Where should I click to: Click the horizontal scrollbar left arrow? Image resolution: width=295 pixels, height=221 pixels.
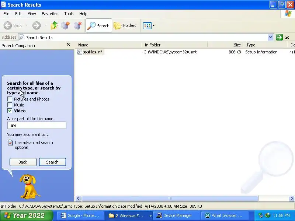pos(78,198)
